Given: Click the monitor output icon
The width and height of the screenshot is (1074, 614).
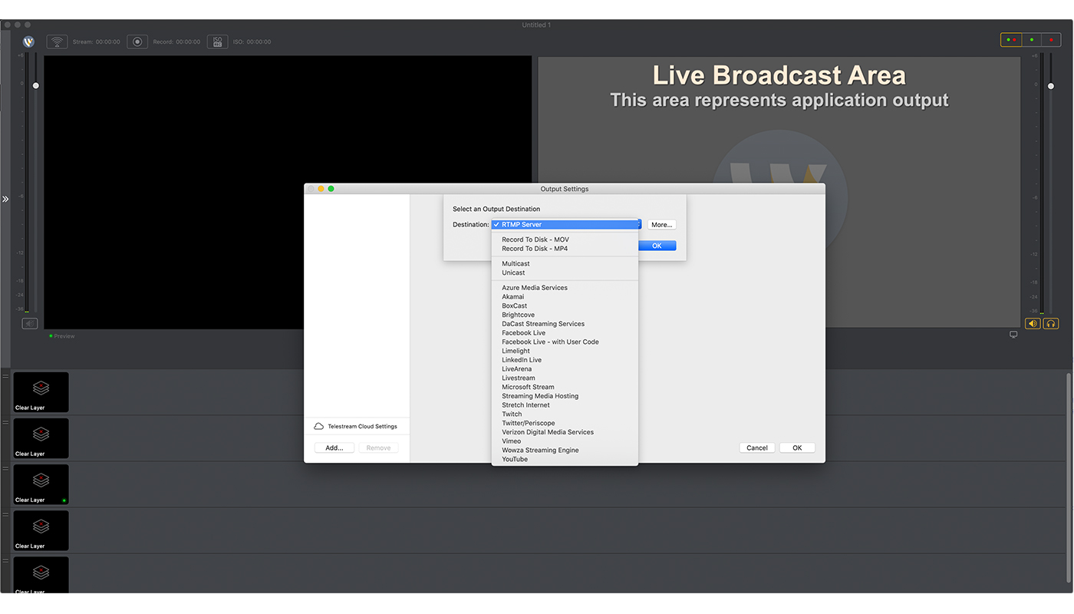Looking at the screenshot, I should click(1013, 335).
